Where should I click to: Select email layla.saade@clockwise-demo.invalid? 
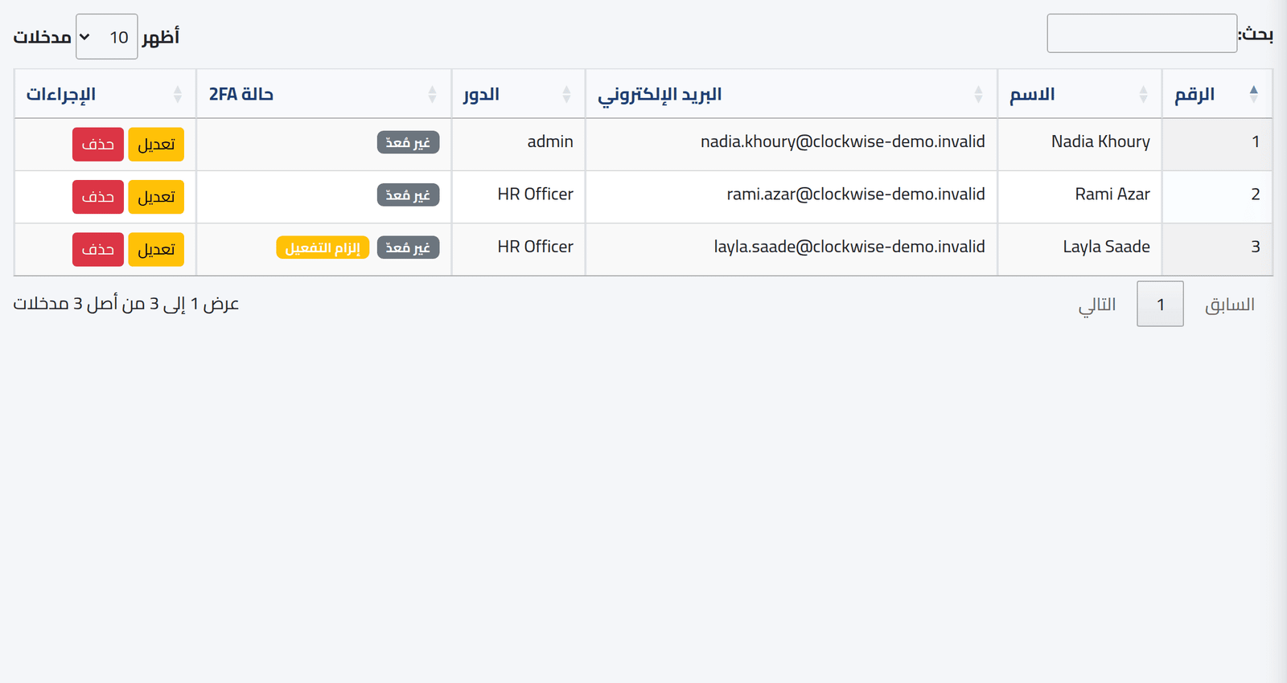point(849,247)
